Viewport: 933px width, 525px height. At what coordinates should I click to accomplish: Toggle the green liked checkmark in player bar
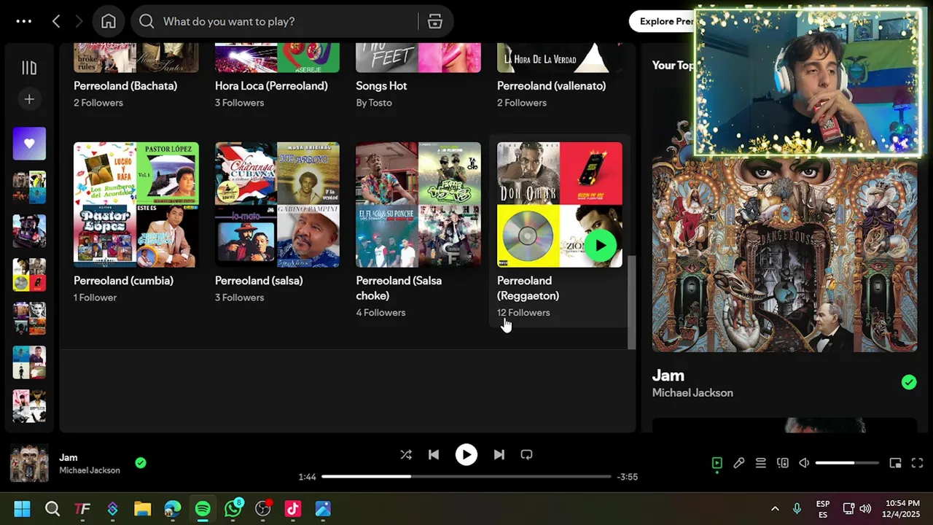[x=141, y=462]
